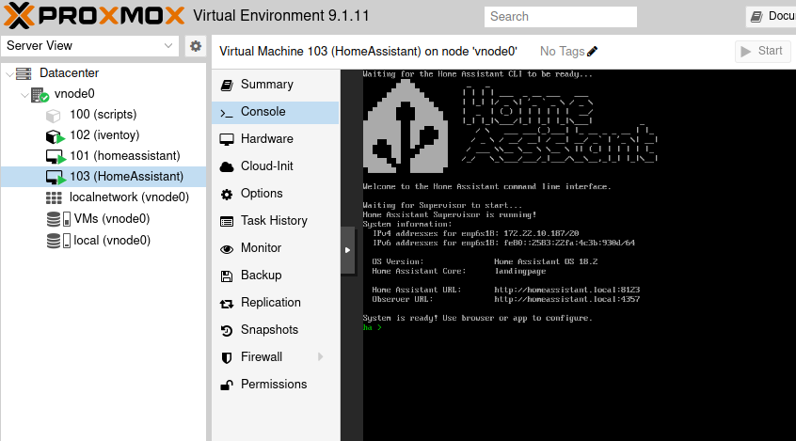Click the Monitor eye icon
The image size is (796, 441).
click(227, 249)
